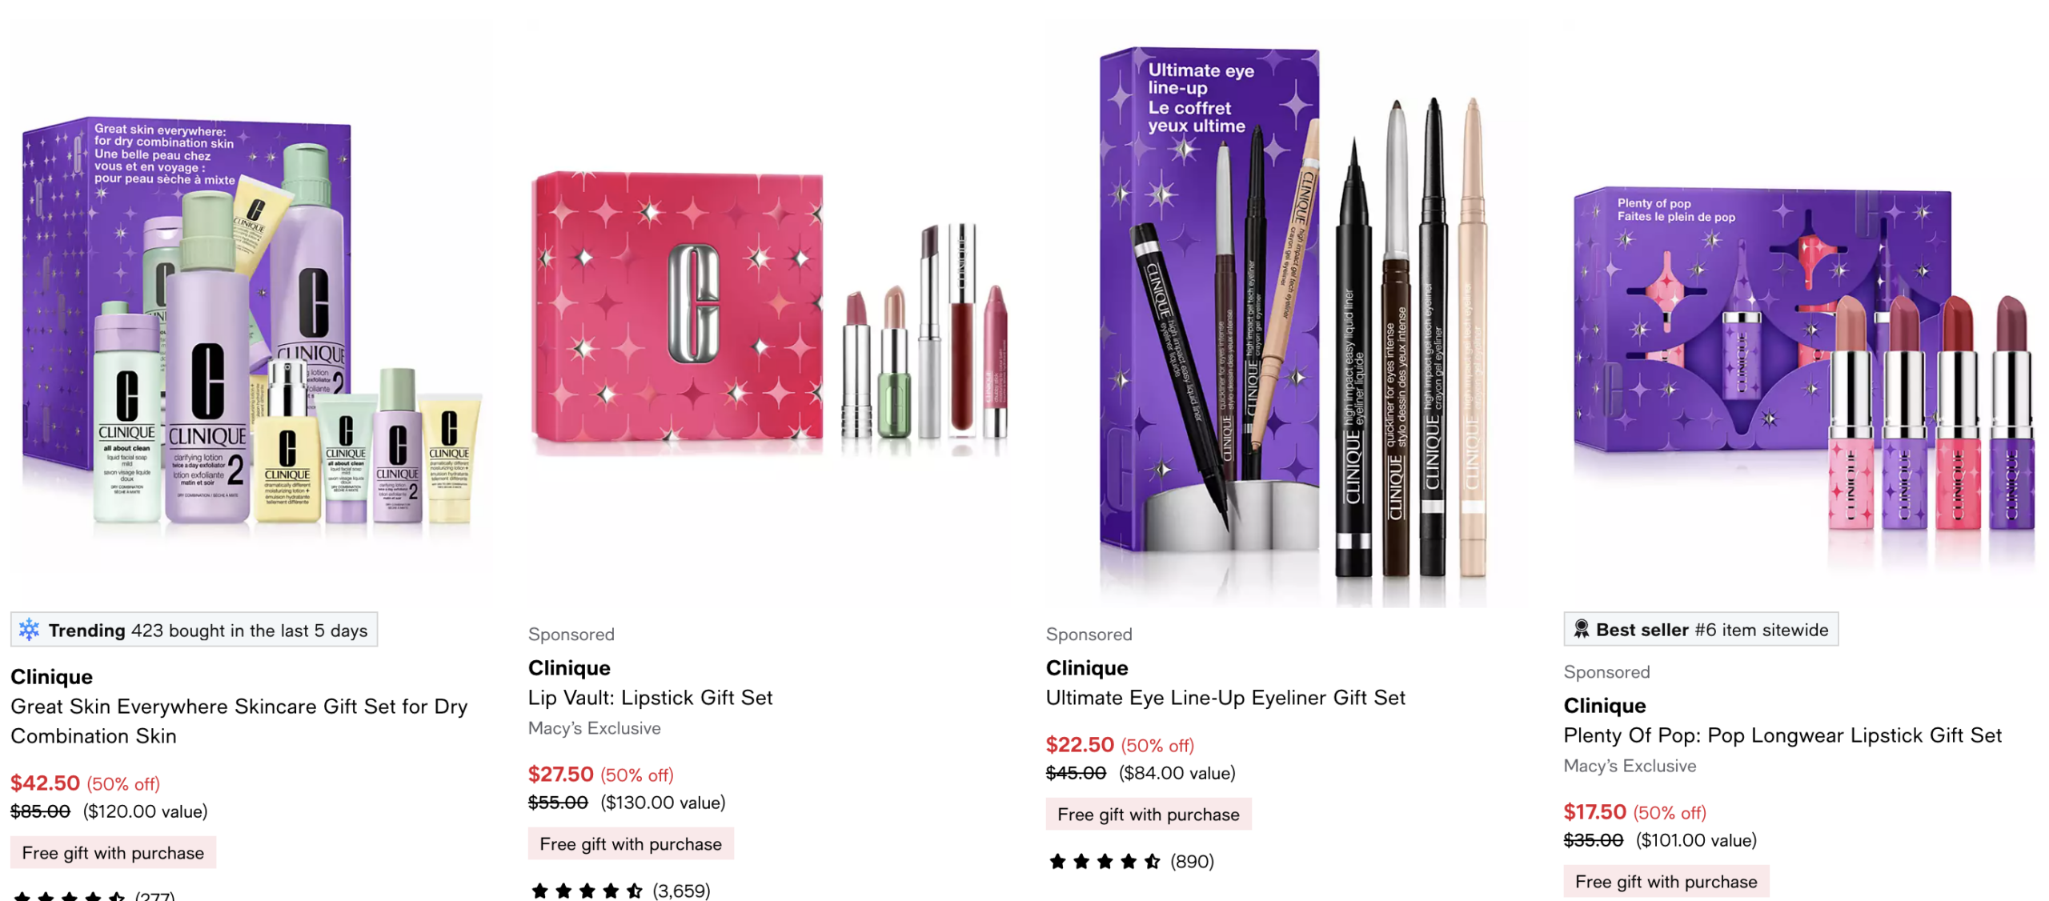Click Free gift with purchase under Plenty Of Pop
This screenshot has width=2049, height=901.
[1666, 881]
